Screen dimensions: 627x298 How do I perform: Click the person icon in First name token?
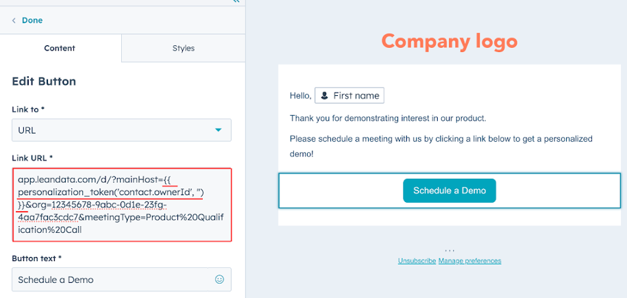tap(325, 96)
